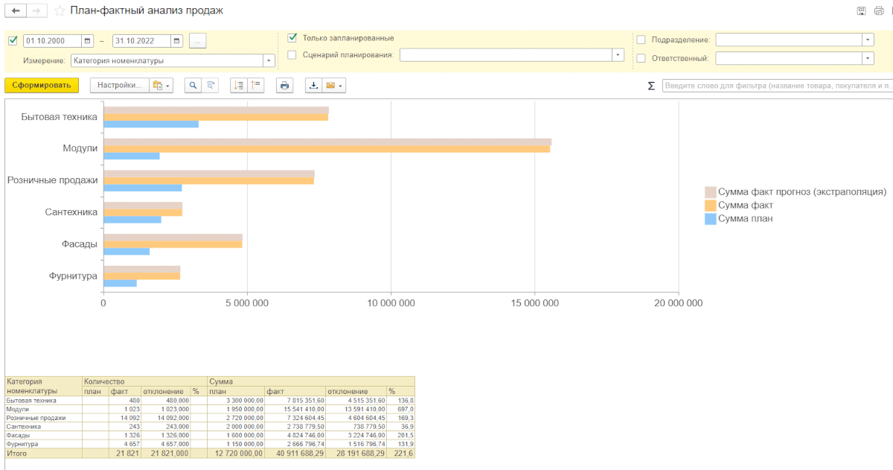The image size is (893, 470).
Task: Add report to favorites with star icon
Action: (x=60, y=11)
